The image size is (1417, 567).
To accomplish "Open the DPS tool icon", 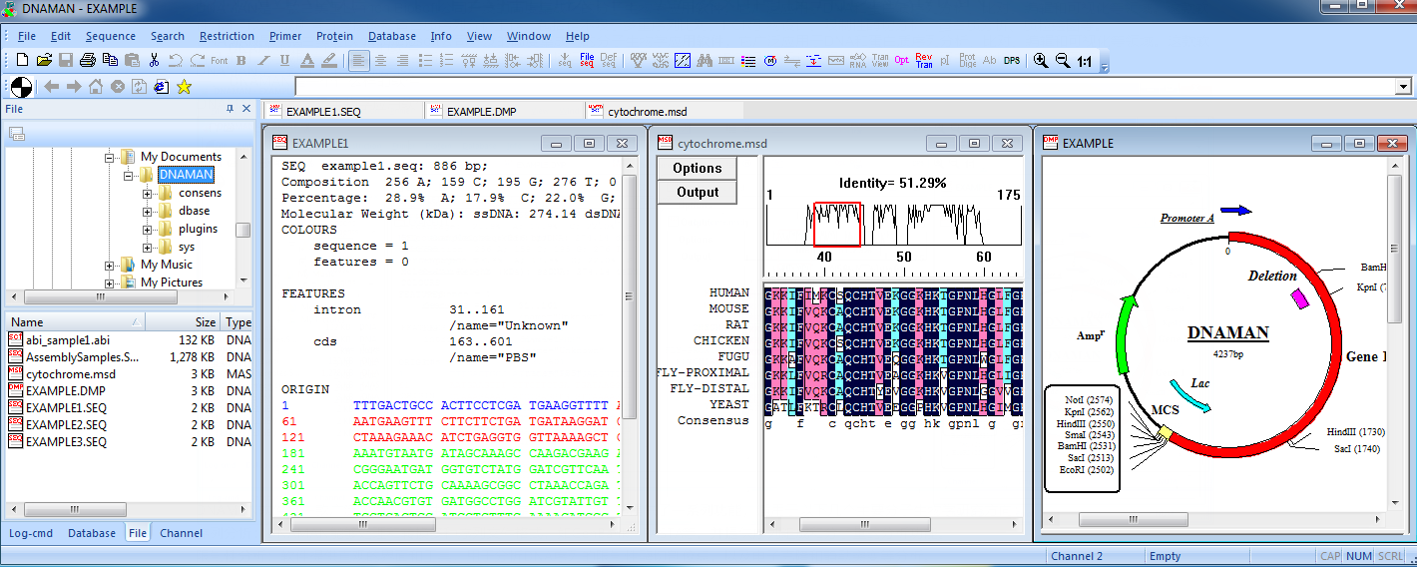I will pos(1012,60).
